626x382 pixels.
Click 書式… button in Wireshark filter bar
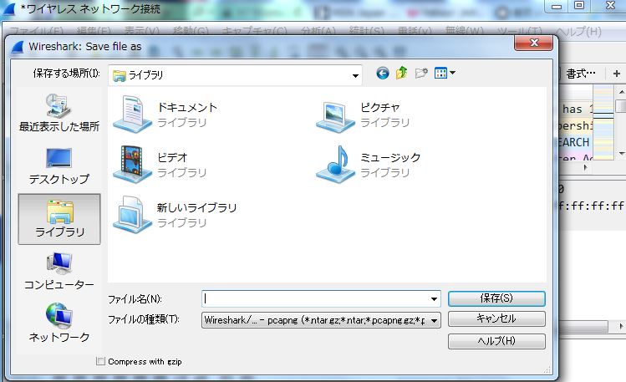581,74
